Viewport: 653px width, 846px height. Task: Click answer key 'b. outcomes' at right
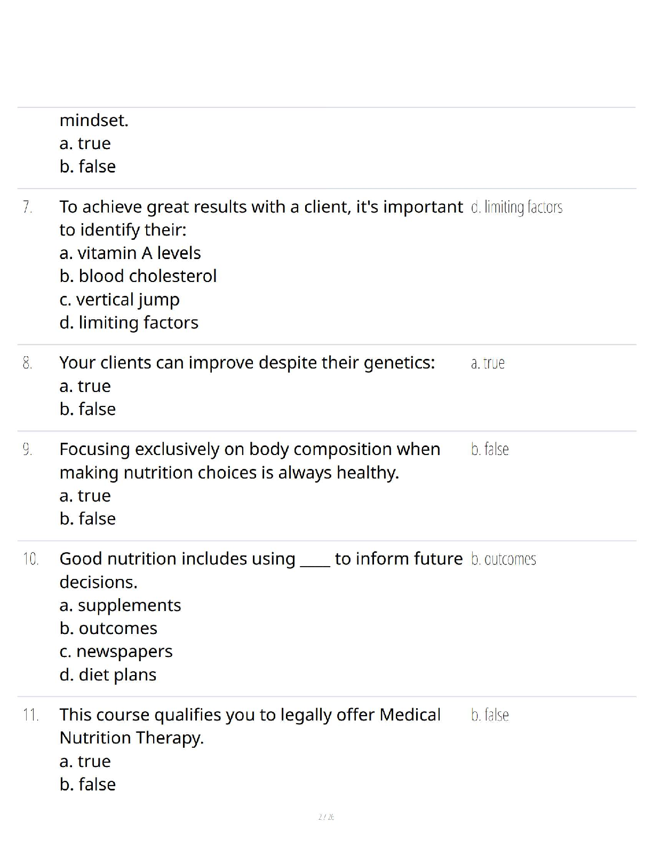[504, 559]
